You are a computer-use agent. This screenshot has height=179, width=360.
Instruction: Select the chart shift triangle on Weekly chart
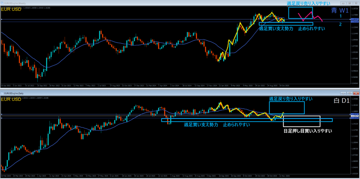click(288, 7)
